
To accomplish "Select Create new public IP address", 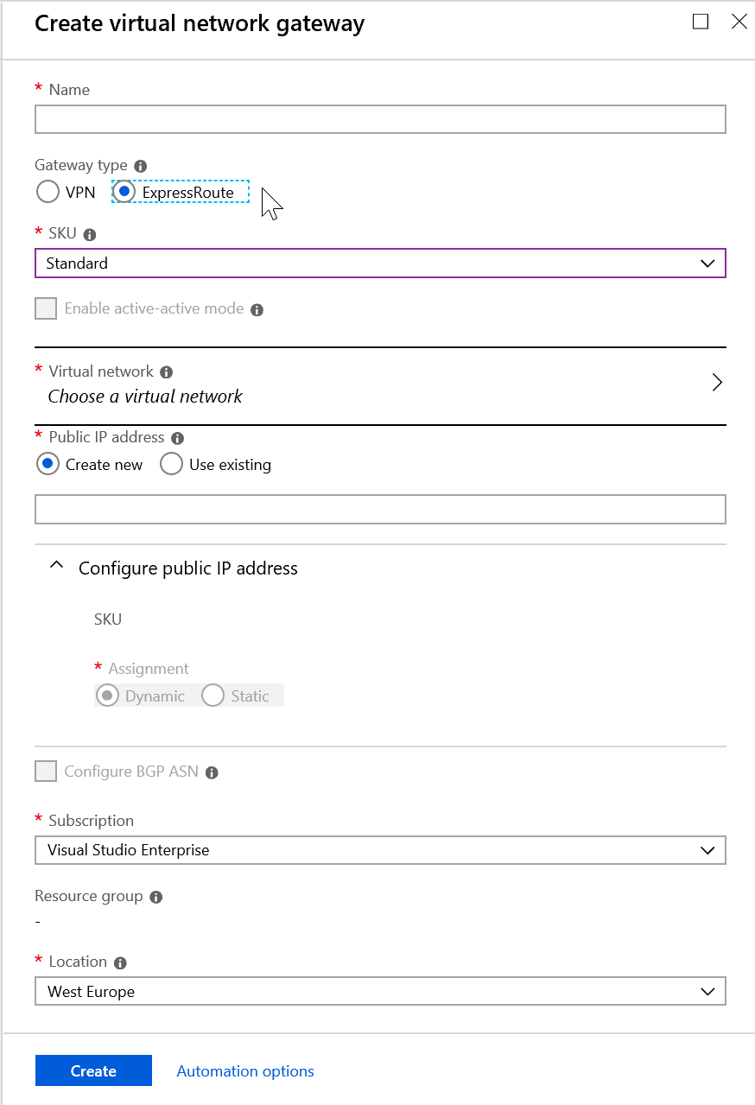I will [48, 465].
